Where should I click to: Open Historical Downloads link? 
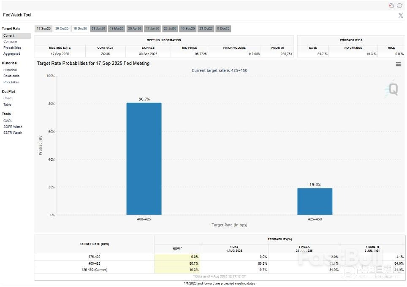pos(11,76)
